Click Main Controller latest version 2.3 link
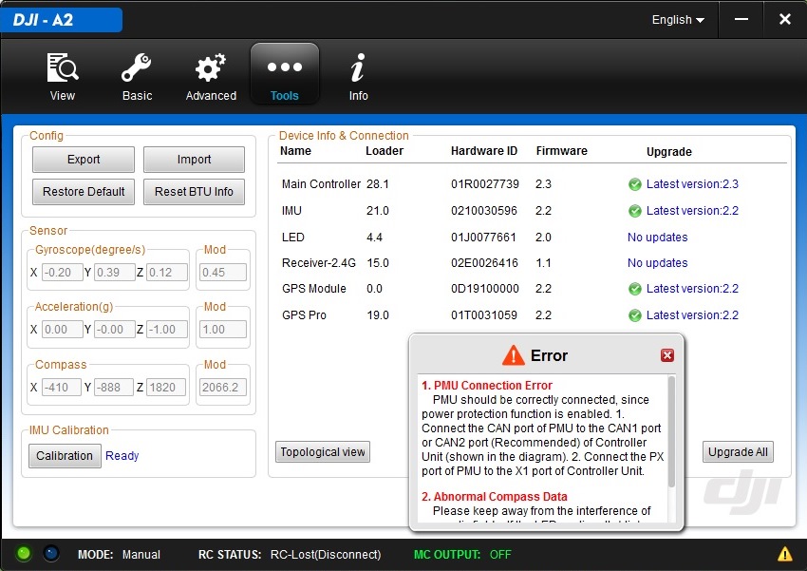 click(692, 183)
